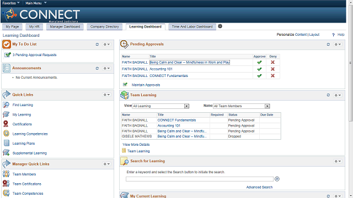This screenshot has width=353, height=198.
Task: Open the Main Menu dropdown
Action: [x=36, y=3]
